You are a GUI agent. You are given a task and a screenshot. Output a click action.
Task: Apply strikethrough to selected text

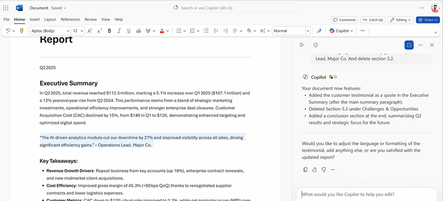[x=138, y=31]
